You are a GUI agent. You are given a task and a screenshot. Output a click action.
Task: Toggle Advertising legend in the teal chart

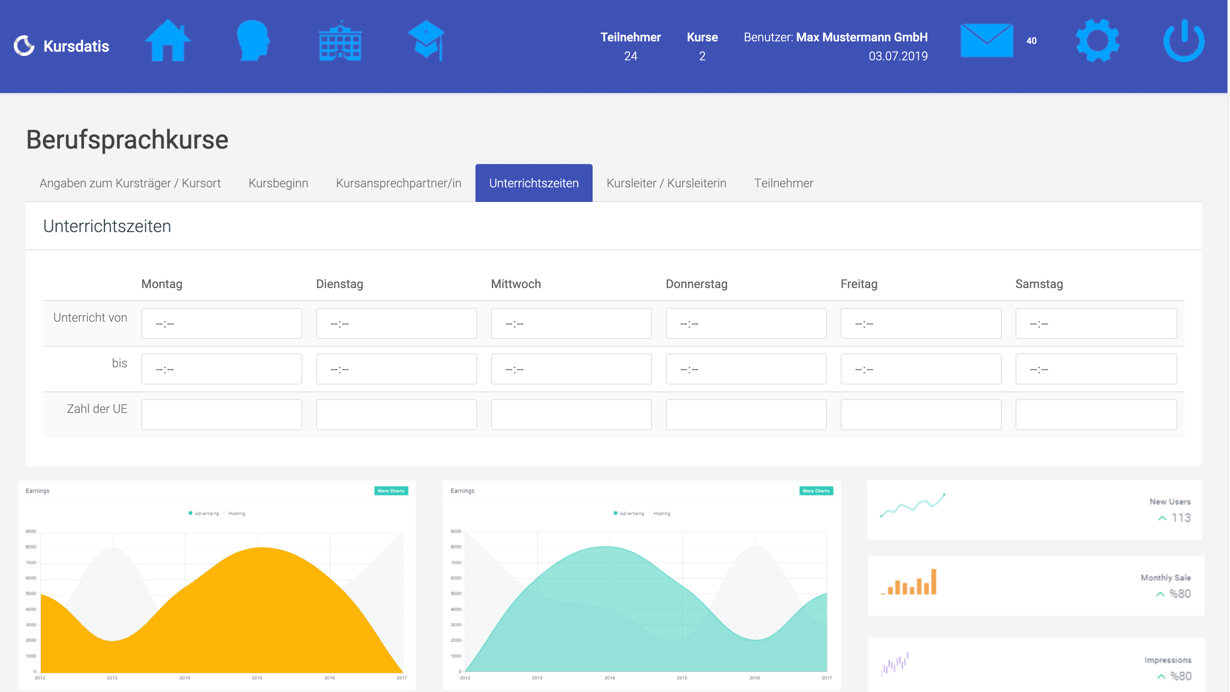tap(629, 513)
